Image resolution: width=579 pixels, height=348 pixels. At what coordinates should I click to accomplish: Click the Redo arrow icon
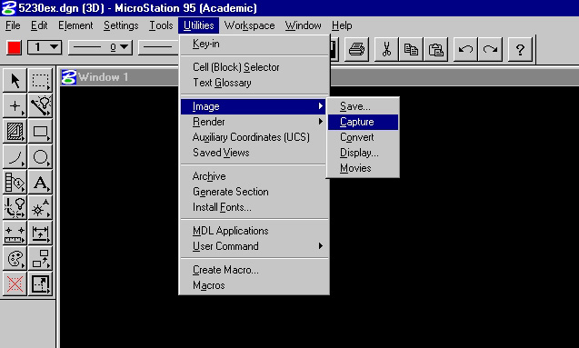coord(490,49)
